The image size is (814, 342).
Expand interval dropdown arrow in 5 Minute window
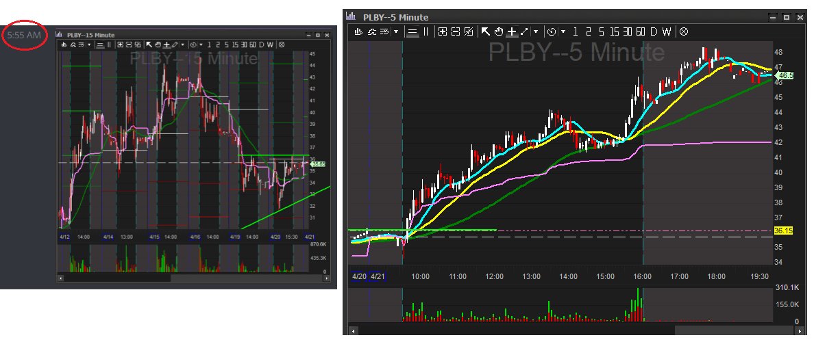tap(563, 31)
